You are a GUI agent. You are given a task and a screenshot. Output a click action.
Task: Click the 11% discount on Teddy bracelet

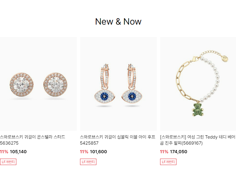(x=164, y=152)
